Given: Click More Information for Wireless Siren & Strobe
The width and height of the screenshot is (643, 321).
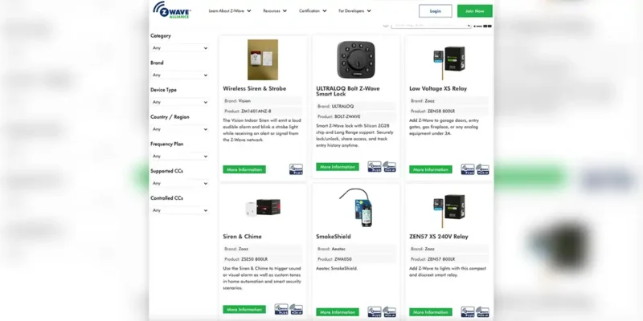Looking at the screenshot, I should tap(244, 169).
